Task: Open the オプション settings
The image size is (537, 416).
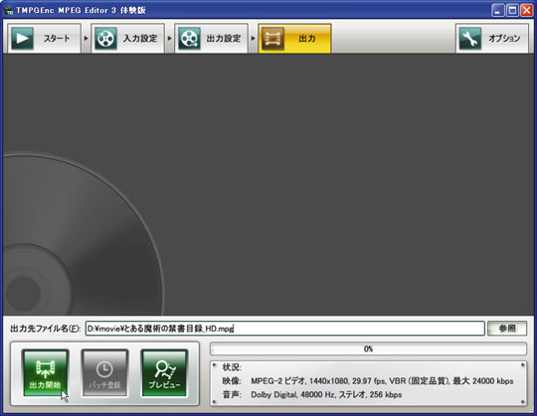Action: click(x=492, y=38)
